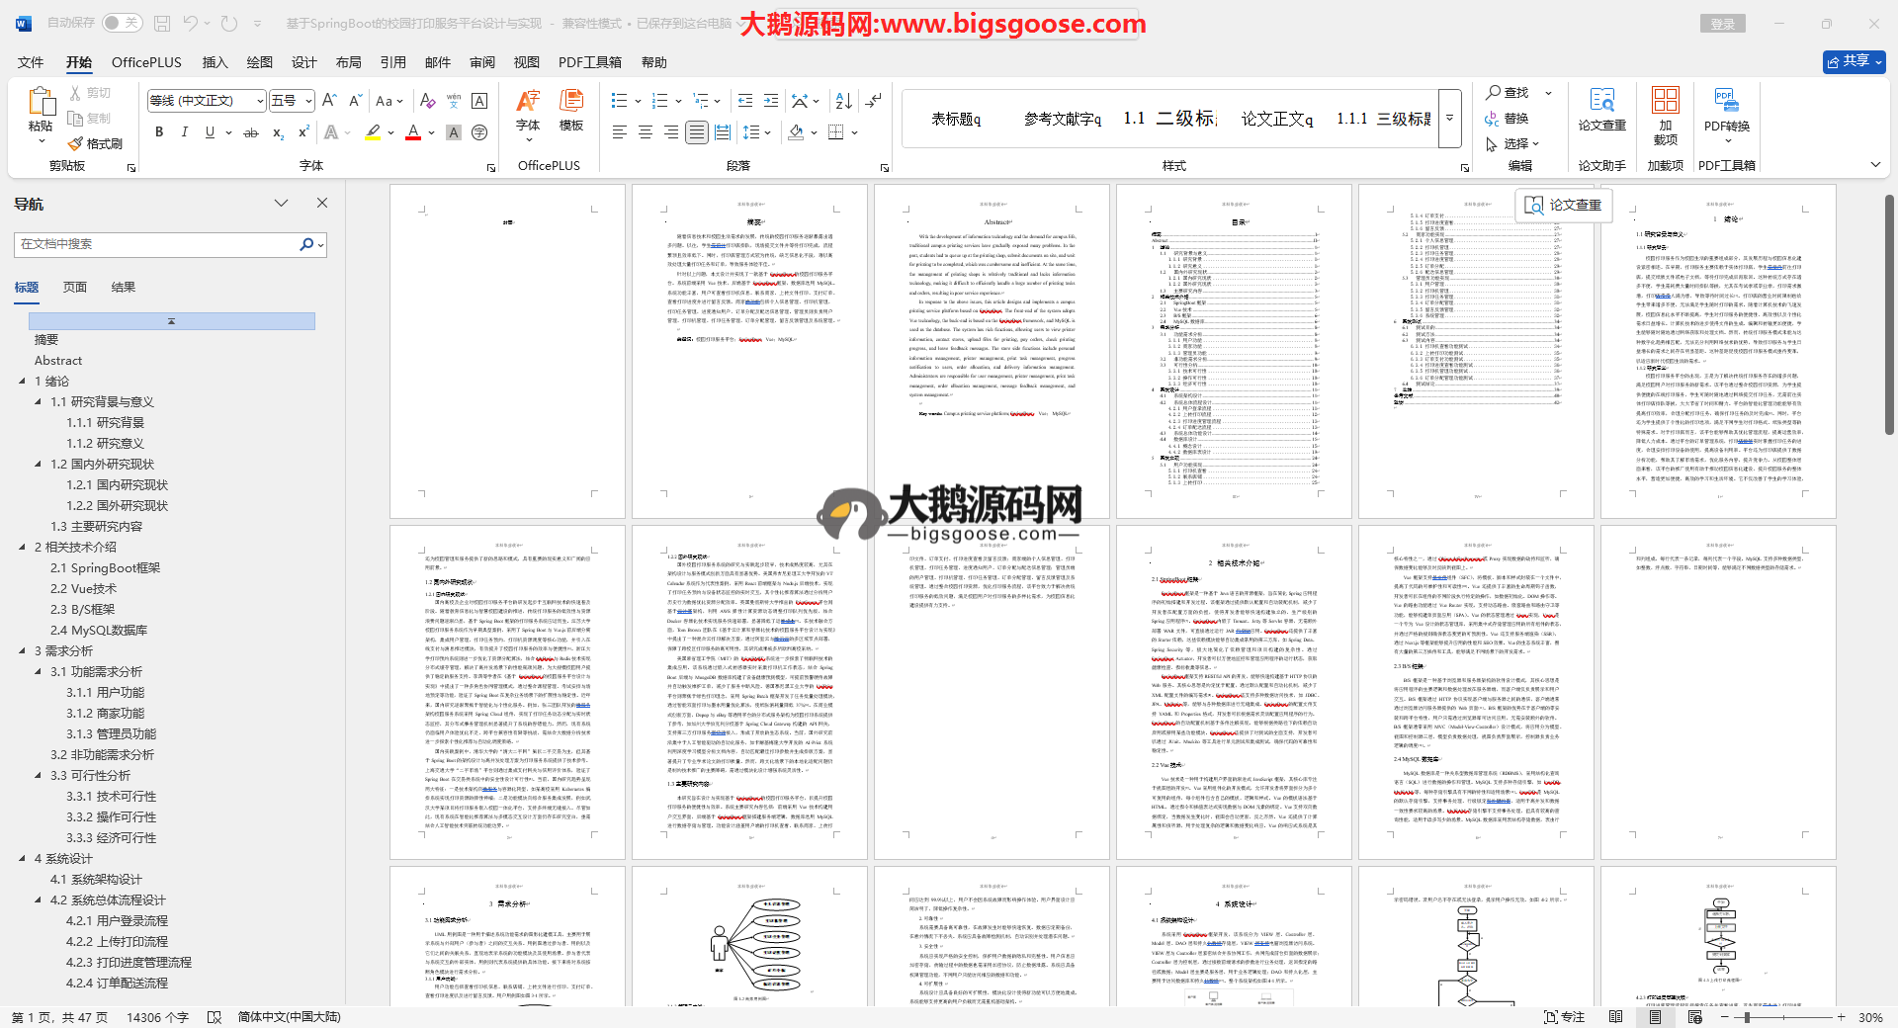Open the PDF转换 converter tool

click(x=1726, y=111)
